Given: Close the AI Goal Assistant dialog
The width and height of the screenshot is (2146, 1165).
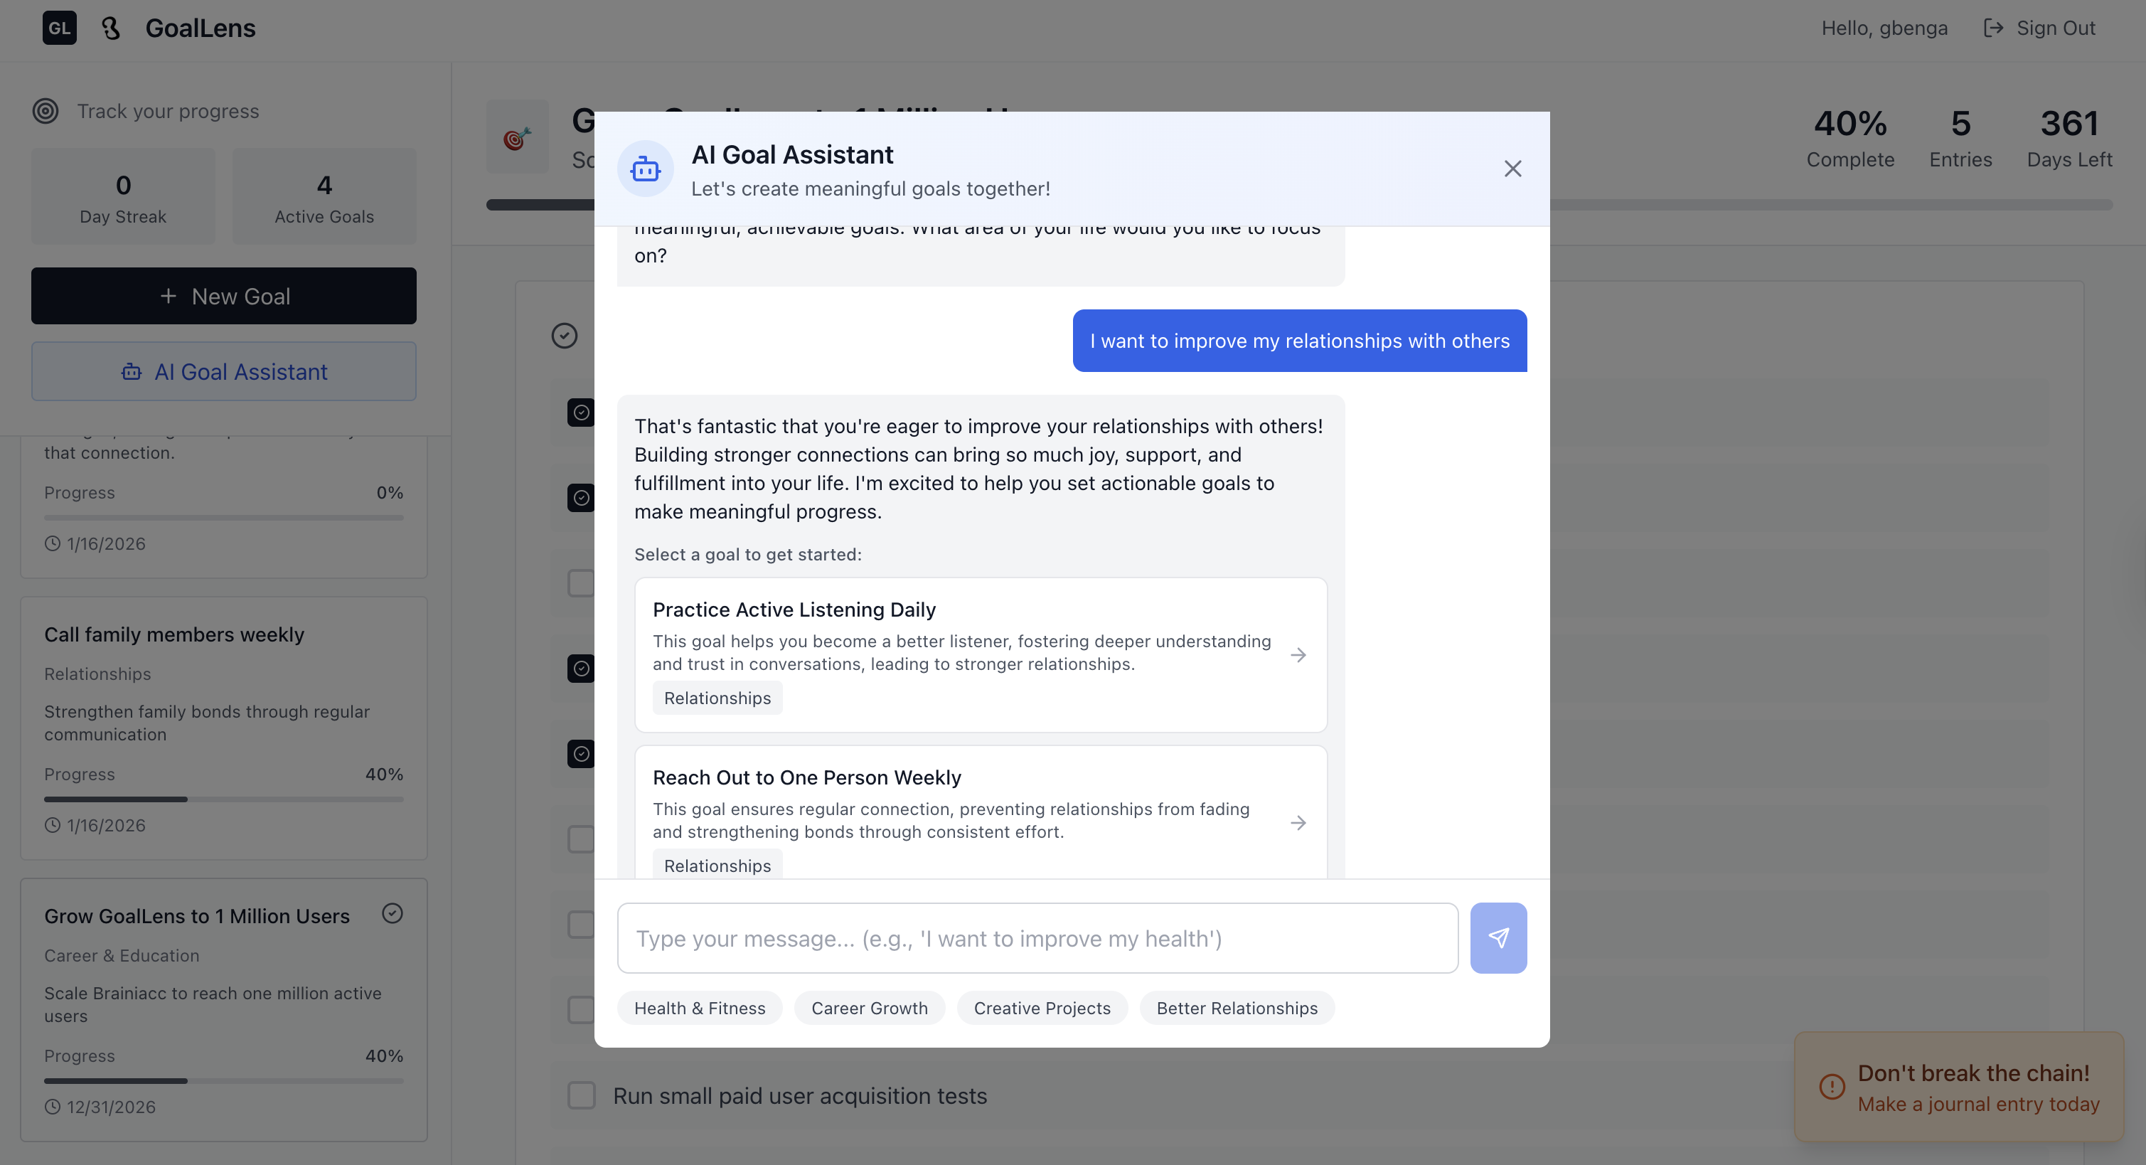Looking at the screenshot, I should (1513, 169).
